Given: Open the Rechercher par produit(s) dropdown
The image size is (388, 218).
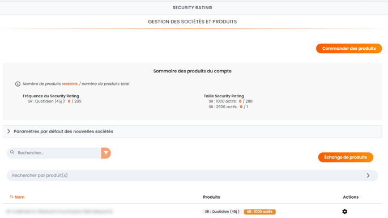Looking at the screenshot, I should (192, 176).
